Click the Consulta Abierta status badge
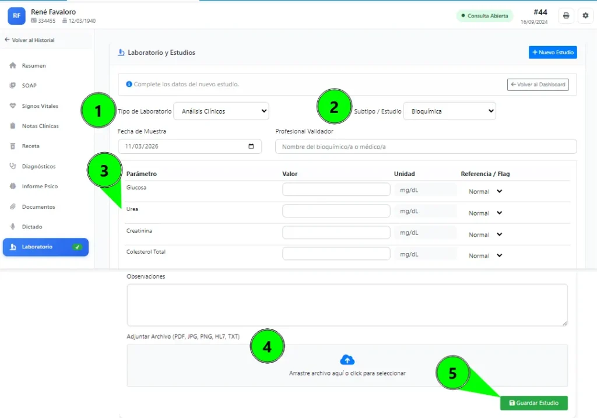 [484, 16]
